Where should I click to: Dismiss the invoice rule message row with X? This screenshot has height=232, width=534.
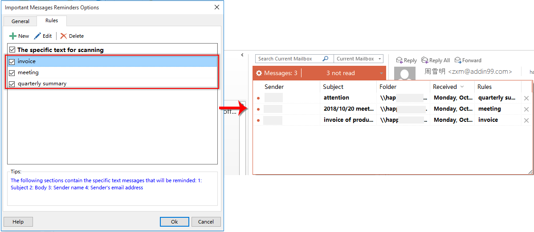[x=526, y=120]
